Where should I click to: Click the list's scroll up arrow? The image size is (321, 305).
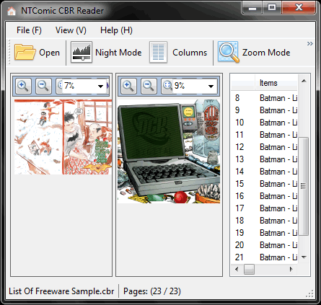point(304,81)
